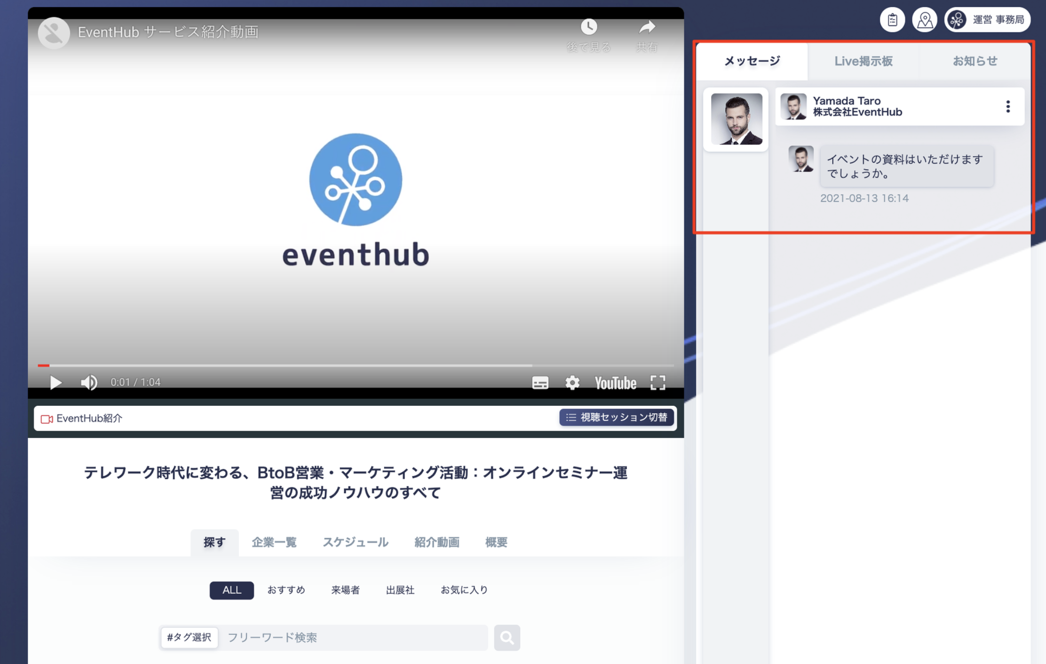Switch to the Live掲示板 tab
1046x664 pixels.
tap(863, 61)
